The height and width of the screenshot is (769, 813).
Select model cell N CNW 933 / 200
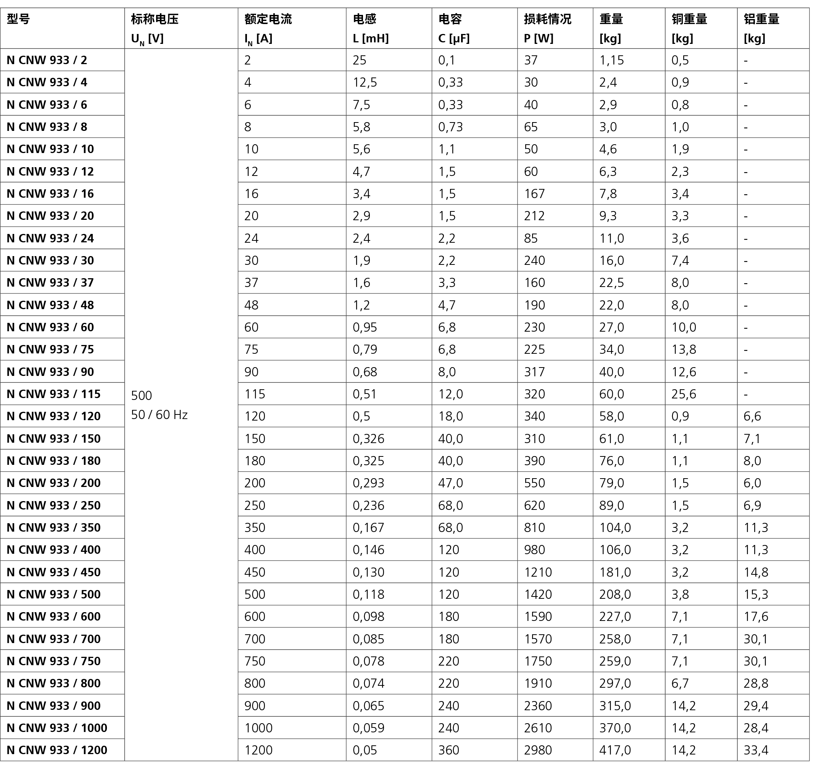click(62, 482)
